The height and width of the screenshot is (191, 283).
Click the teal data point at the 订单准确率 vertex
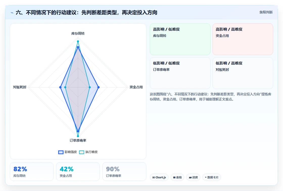tap(78, 136)
